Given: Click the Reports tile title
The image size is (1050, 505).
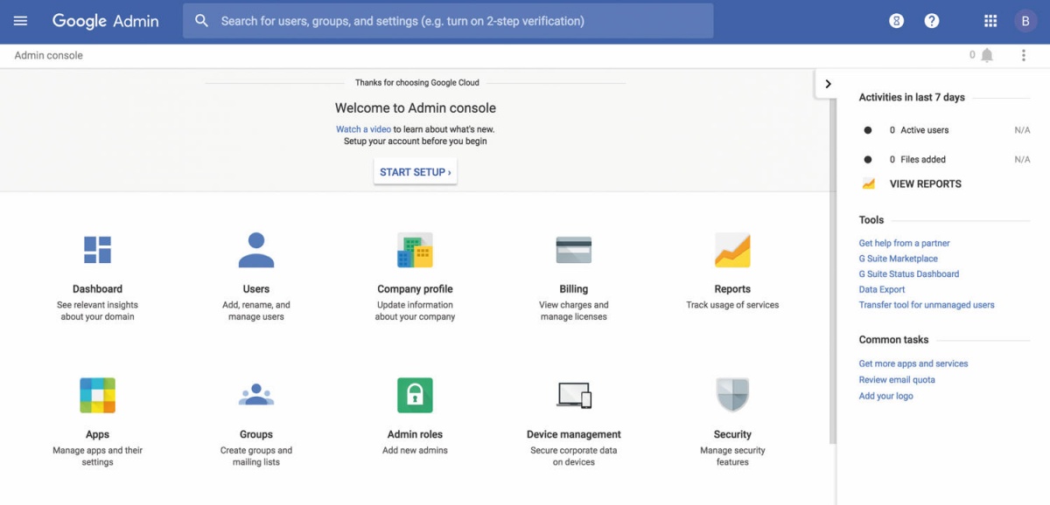Looking at the screenshot, I should pyautogui.click(x=732, y=289).
